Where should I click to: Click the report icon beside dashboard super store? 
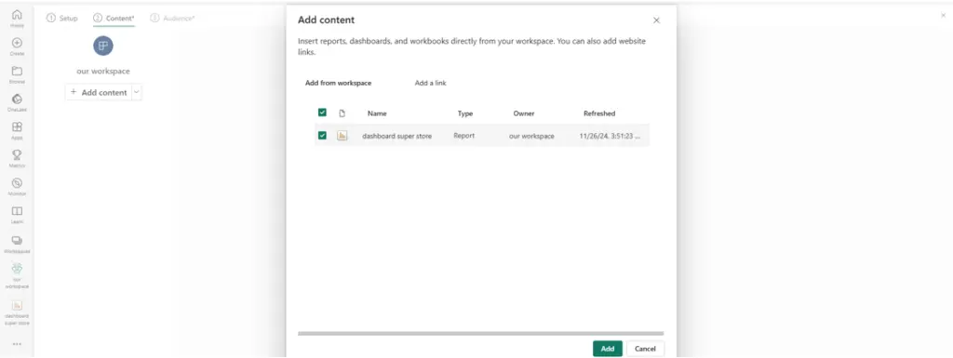(342, 136)
